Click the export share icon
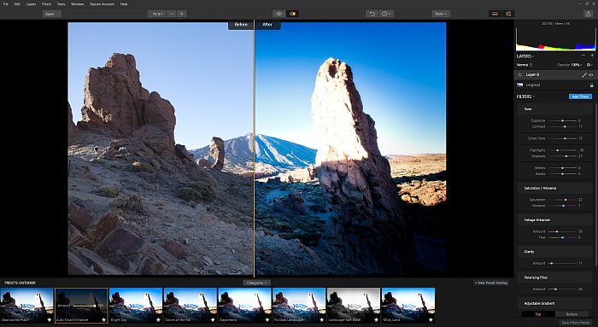 [x=588, y=14]
